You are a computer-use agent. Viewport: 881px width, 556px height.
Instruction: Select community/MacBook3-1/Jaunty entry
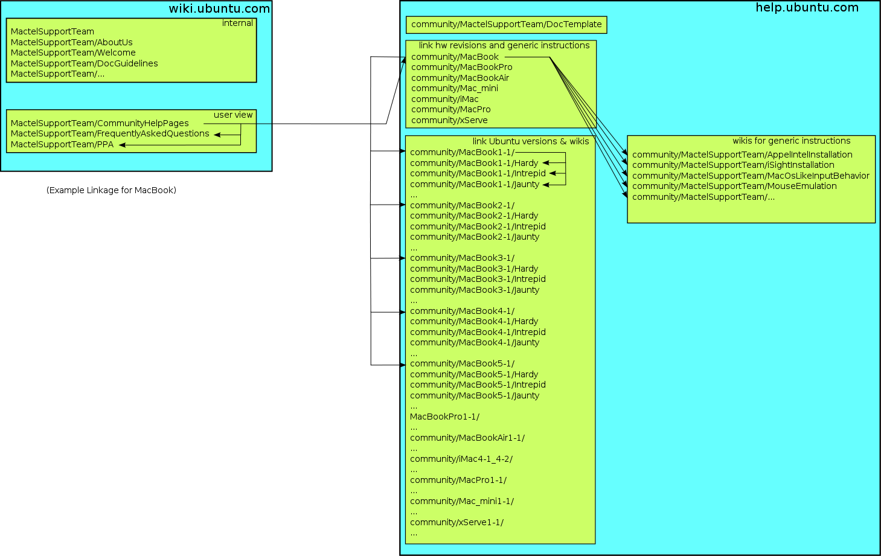[475, 290]
